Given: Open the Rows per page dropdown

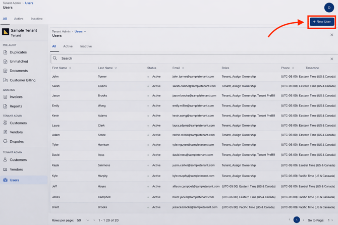Looking at the screenshot, I should 83,220.
